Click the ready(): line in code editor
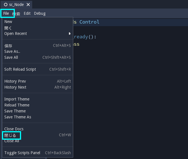This screenshot has width=188, height=159. (x=85, y=37)
